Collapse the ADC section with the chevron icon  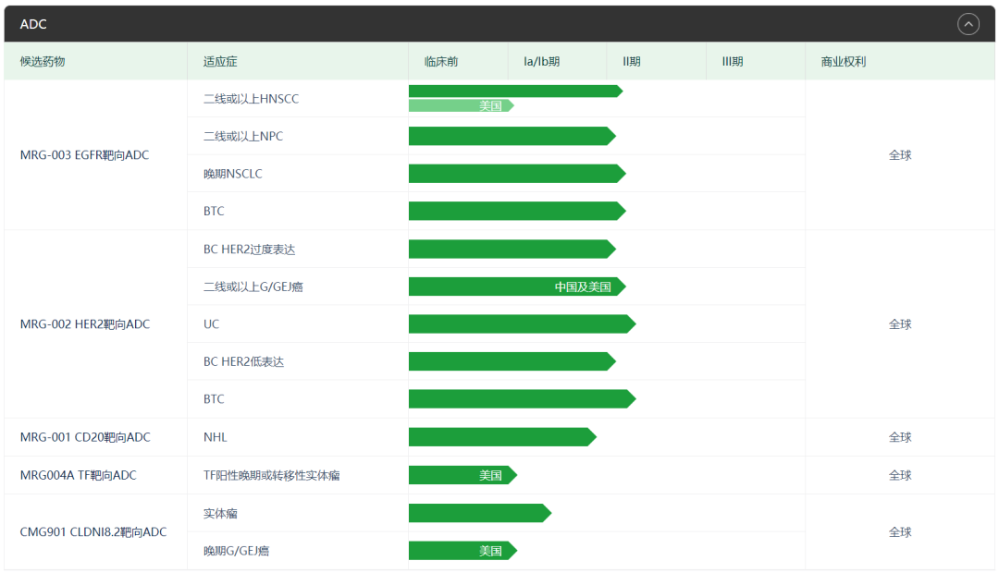[968, 24]
